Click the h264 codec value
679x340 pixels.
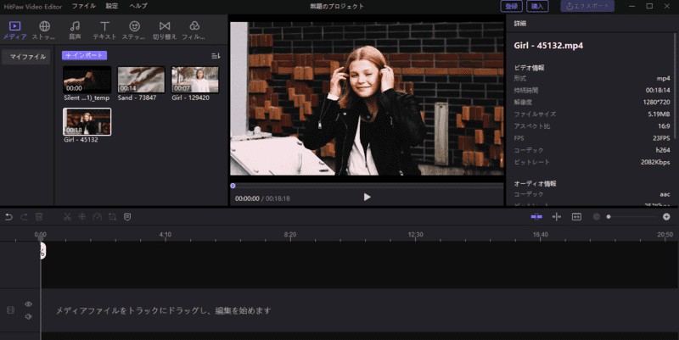tap(663, 150)
